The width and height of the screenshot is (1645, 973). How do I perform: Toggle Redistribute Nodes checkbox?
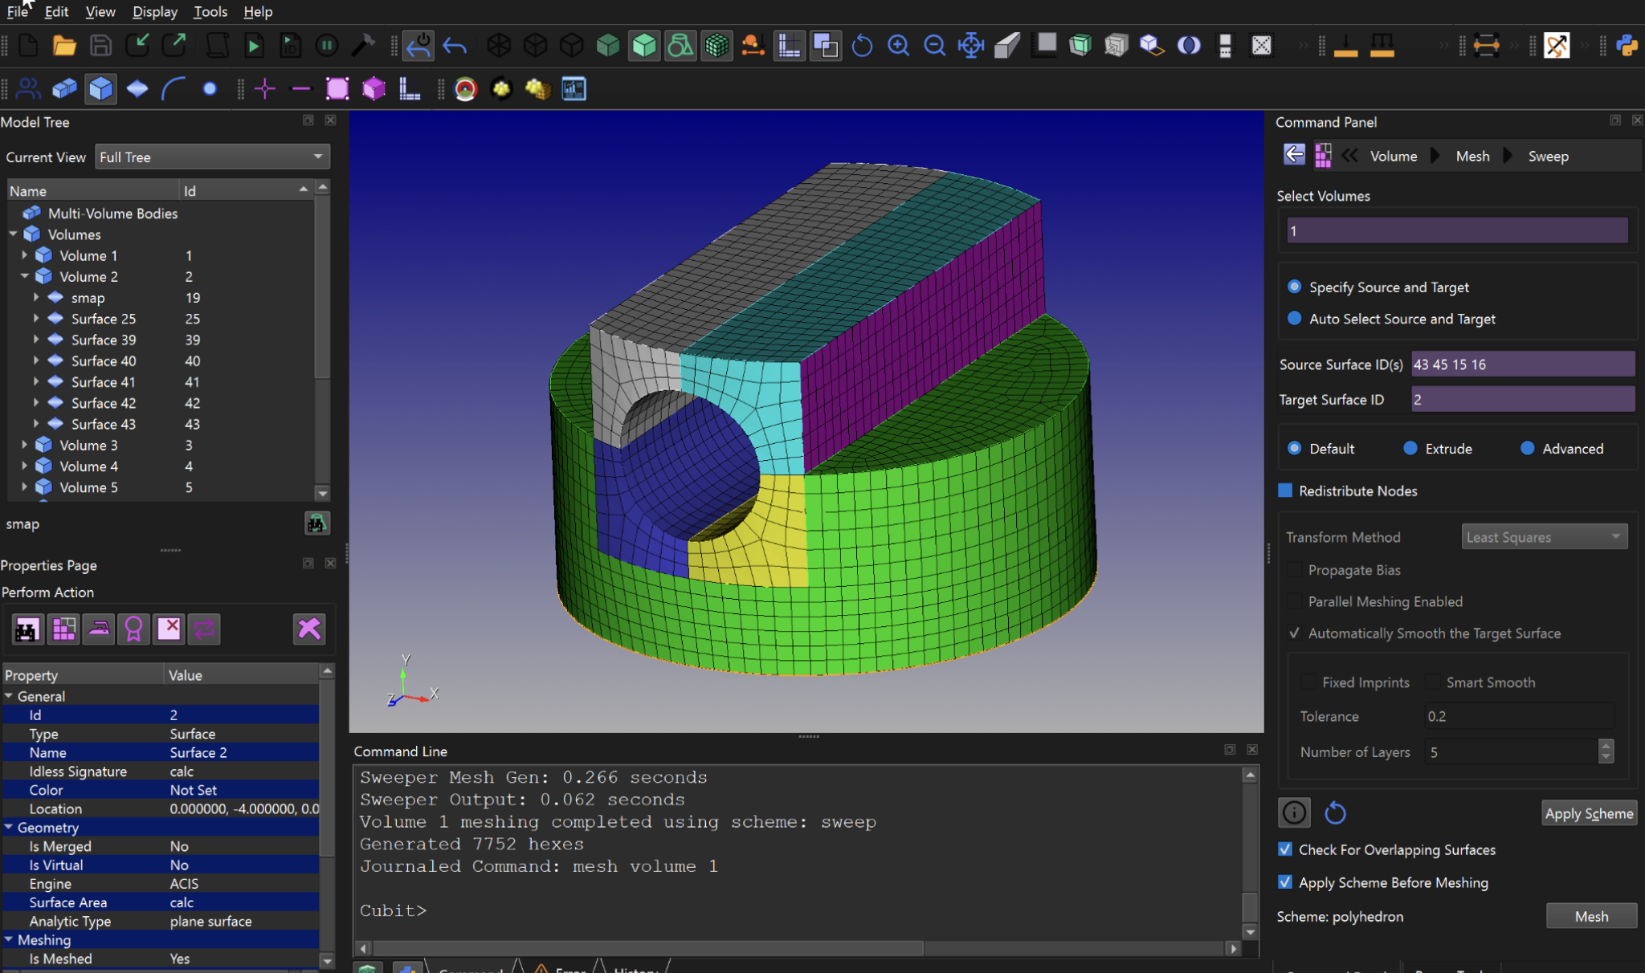point(1285,491)
